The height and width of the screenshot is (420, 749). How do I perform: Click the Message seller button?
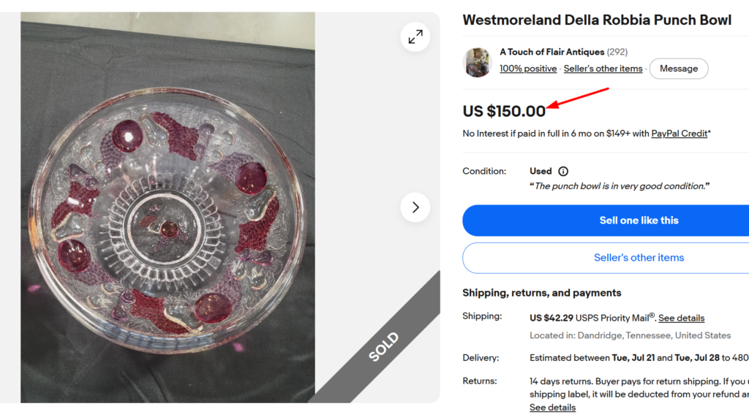tap(678, 69)
